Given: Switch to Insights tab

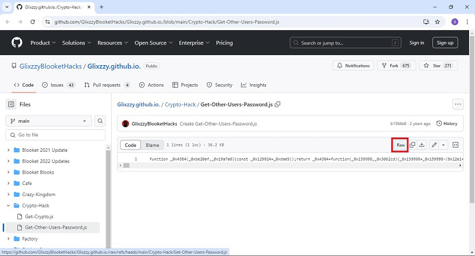Looking at the screenshot, I should click(254, 85).
